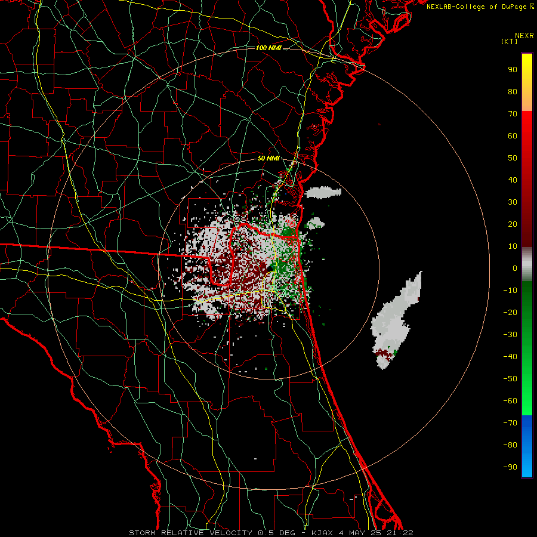This screenshot has width=537, height=537.
Task: Click the positive 90 knot scale label
Action: (513, 70)
